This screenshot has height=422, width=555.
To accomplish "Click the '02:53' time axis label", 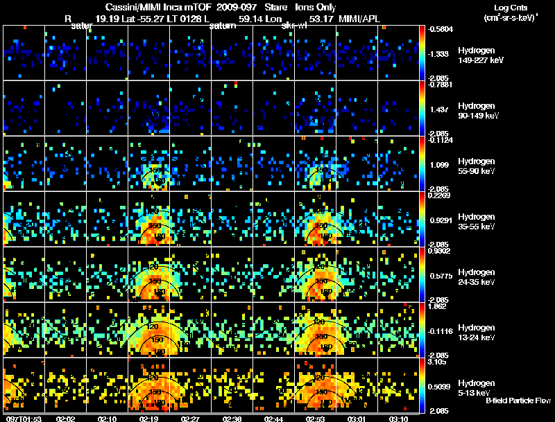I will click(x=315, y=419).
